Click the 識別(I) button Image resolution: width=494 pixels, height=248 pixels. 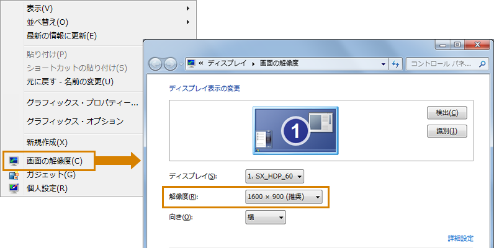click(x=447, y=131)
